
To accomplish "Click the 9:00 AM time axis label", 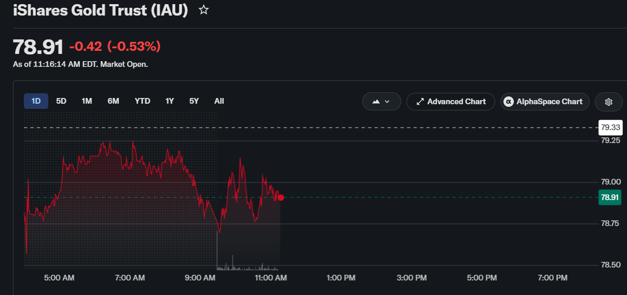I will (x=200, y=278).
